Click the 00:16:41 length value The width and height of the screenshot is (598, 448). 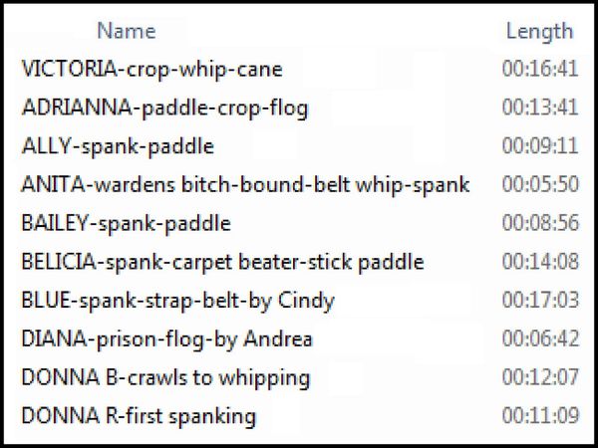click(x=540, y=69)
